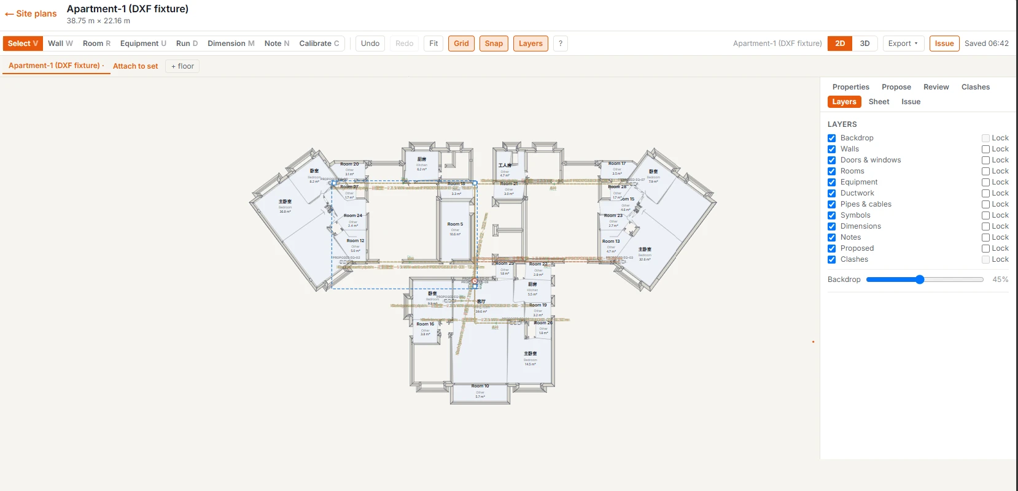Select Room 5 label on plan
Screen dimensions: 1018x491
coord(455,224)
